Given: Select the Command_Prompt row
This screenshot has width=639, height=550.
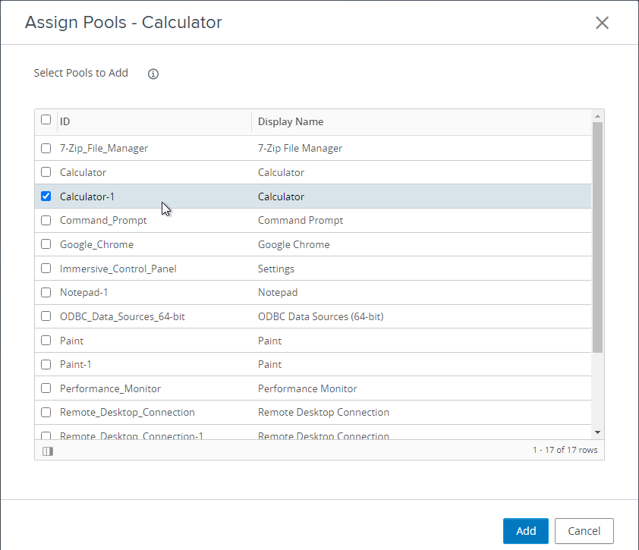Looking at the screenshot, I should tap(313, 221).
